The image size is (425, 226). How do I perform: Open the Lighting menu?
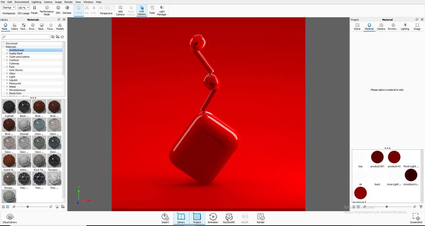click(x=36, y=2)
